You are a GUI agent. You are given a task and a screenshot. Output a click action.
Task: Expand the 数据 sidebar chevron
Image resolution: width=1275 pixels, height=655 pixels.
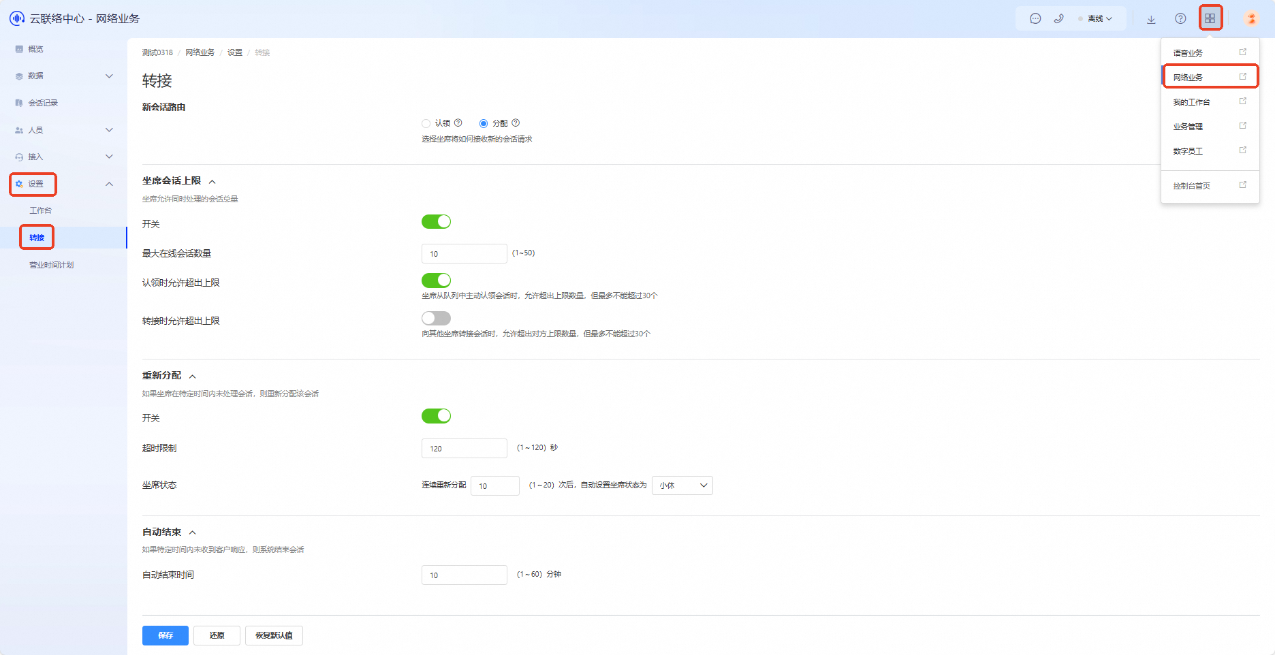tap(109, 76)
